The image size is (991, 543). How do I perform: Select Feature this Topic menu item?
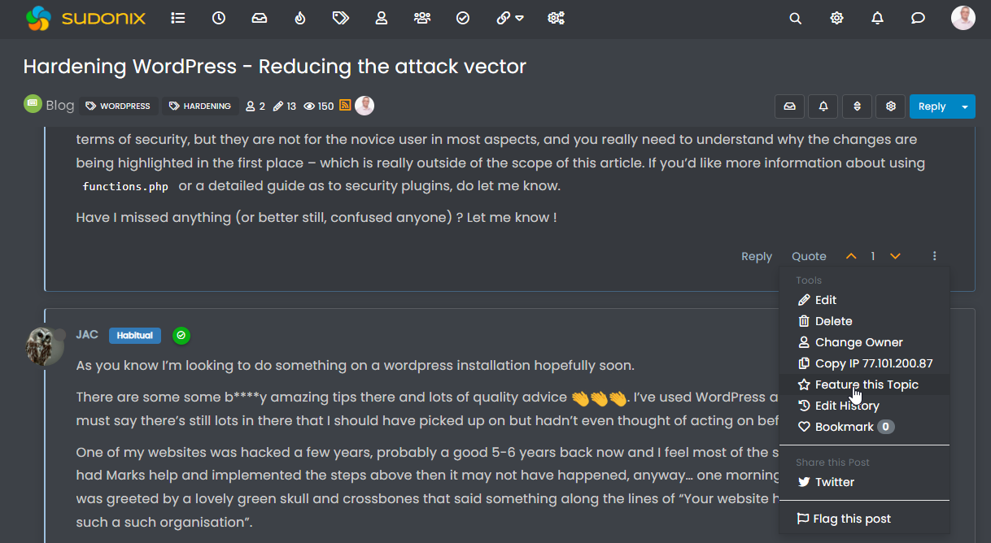point(867,384)
